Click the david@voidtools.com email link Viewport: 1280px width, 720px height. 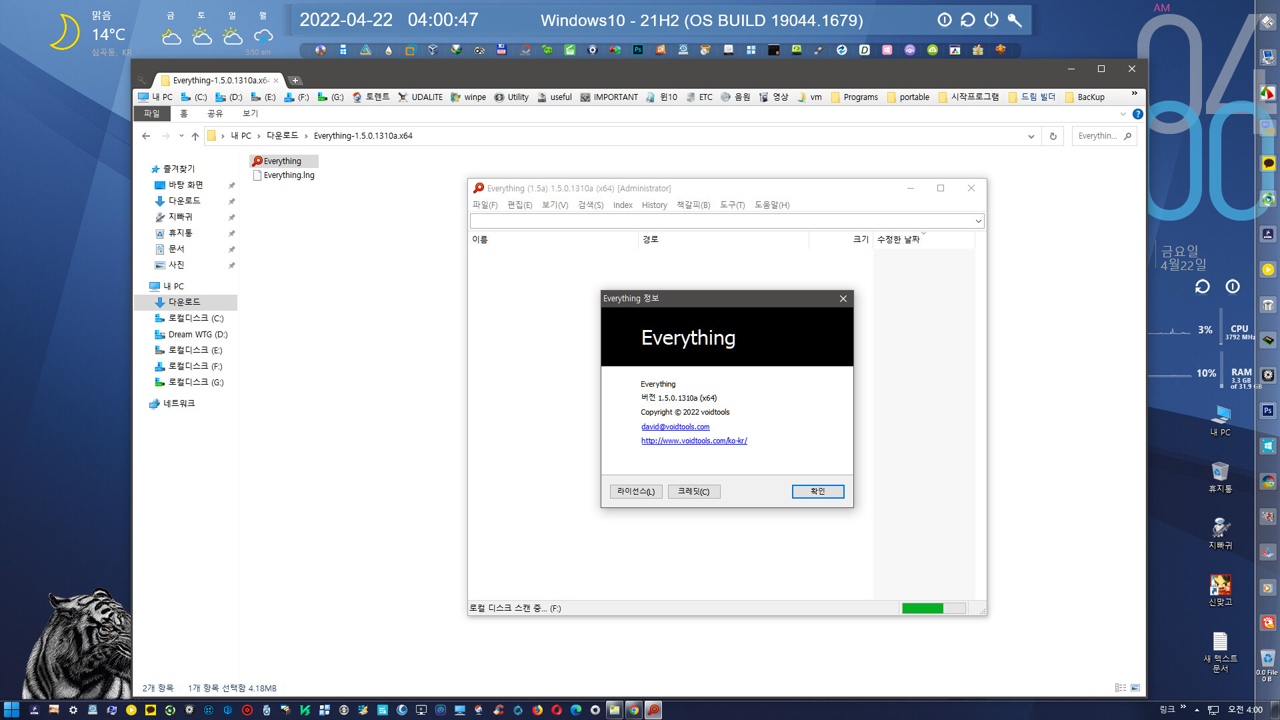pyautogui.click(x=675, y=427)
